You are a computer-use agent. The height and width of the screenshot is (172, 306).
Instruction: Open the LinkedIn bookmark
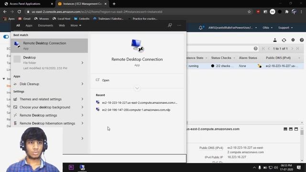[x=82, y=19]
